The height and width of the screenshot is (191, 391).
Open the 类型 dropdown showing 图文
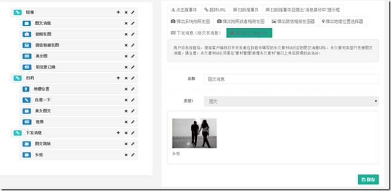click(x=291, y=102)
